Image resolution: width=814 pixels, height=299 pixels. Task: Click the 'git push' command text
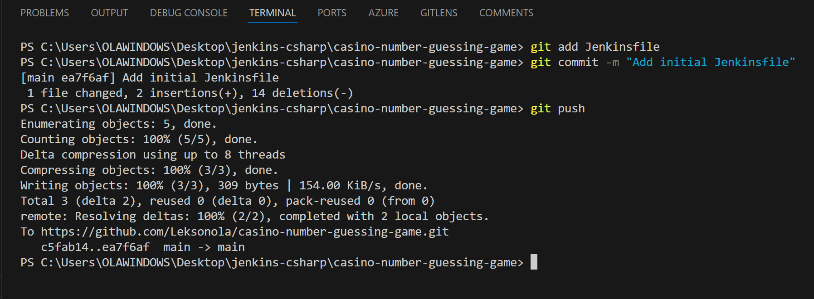click(558, 109)
